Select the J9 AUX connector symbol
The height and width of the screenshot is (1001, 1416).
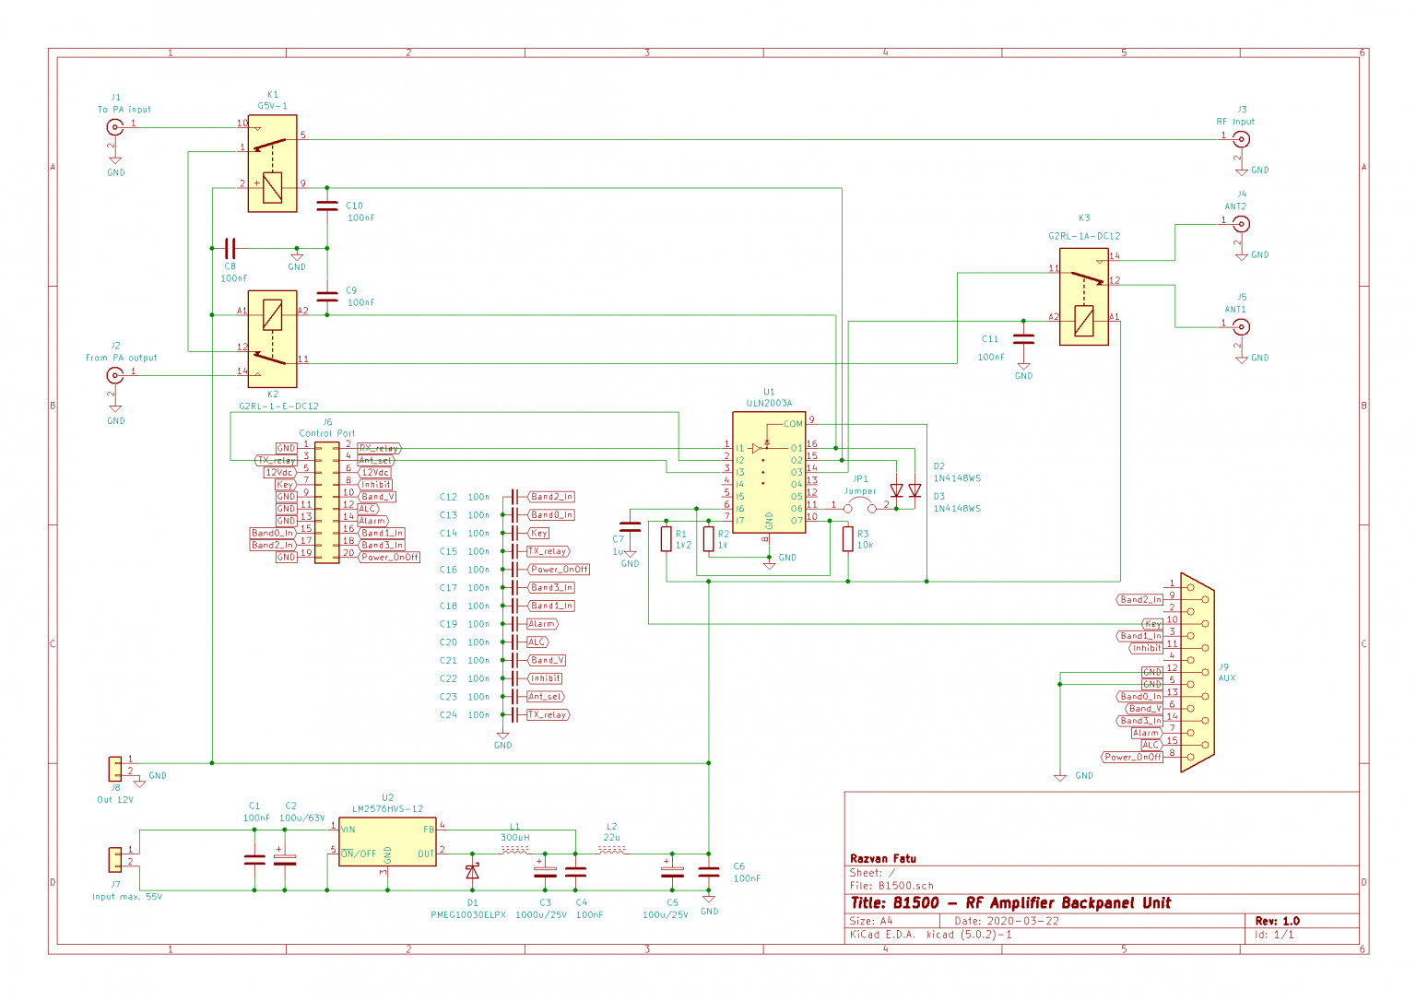pos(1198,673)
